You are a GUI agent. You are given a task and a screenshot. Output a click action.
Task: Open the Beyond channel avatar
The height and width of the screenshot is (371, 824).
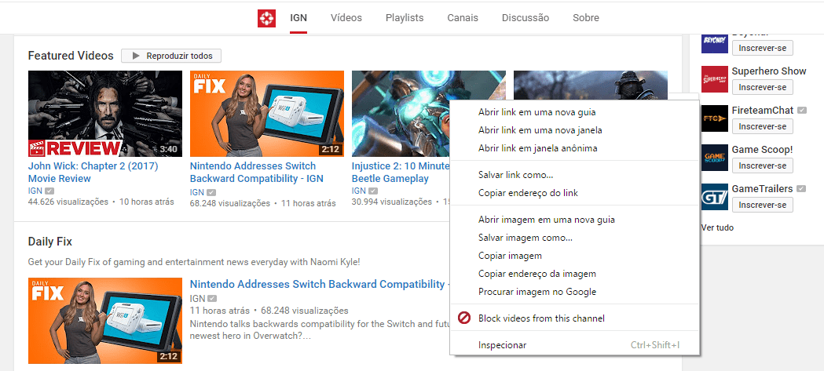(715, 43)
